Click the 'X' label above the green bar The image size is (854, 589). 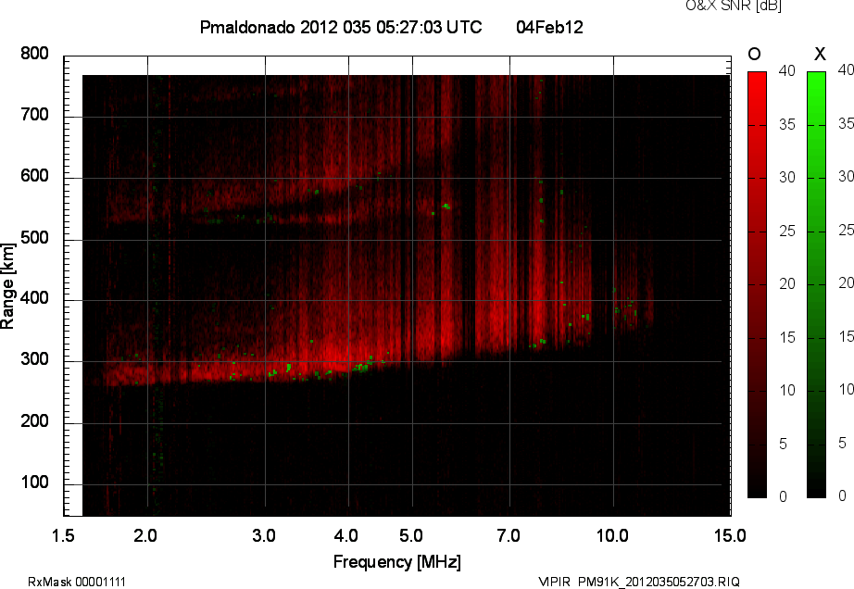click(x=820, y=54)
